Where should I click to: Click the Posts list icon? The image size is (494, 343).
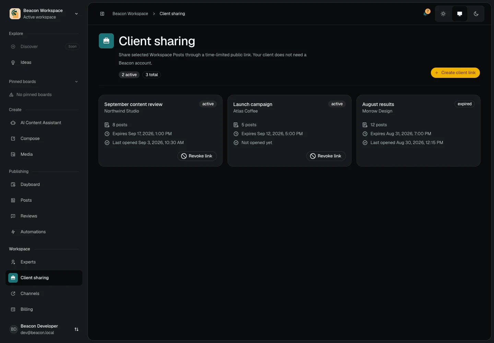(x=13, y=200)
